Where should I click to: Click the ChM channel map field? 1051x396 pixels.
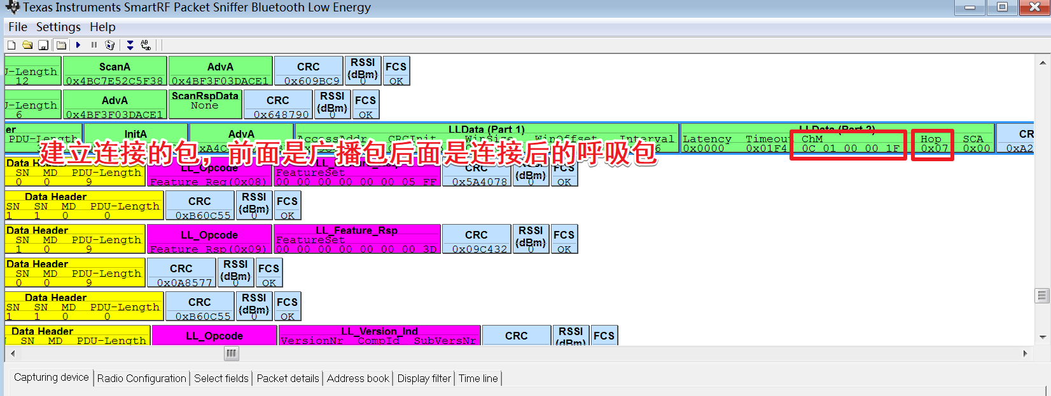pos(849,143)
